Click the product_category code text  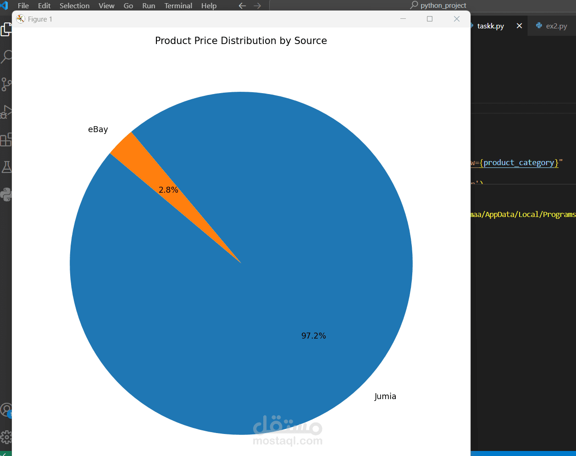(x=519, y=162)
